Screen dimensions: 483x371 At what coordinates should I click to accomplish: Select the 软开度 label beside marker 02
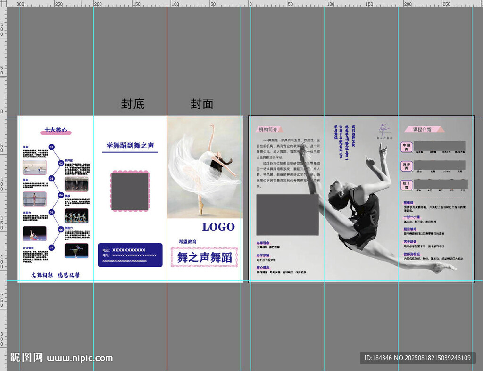click(x=69, y=160)
